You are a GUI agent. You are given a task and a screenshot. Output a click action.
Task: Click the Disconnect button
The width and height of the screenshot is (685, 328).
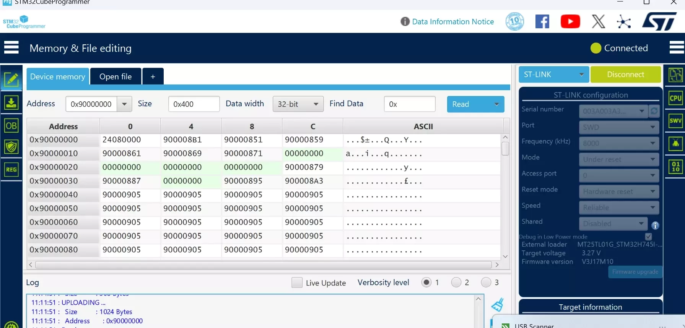click(625, 75)
